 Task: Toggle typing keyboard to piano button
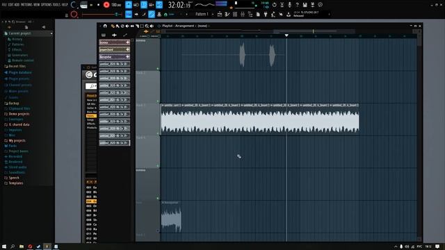129,14
